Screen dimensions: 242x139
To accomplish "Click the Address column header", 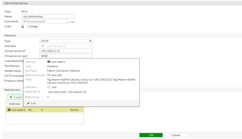I will (x=15, y=104).
